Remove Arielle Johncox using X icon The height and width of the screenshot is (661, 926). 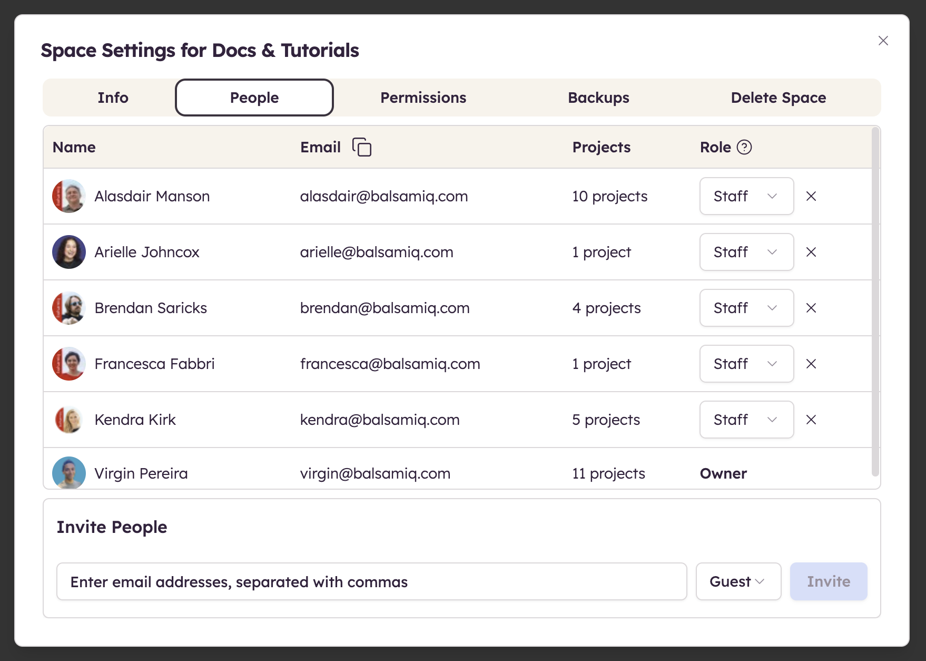pos(811,252)
